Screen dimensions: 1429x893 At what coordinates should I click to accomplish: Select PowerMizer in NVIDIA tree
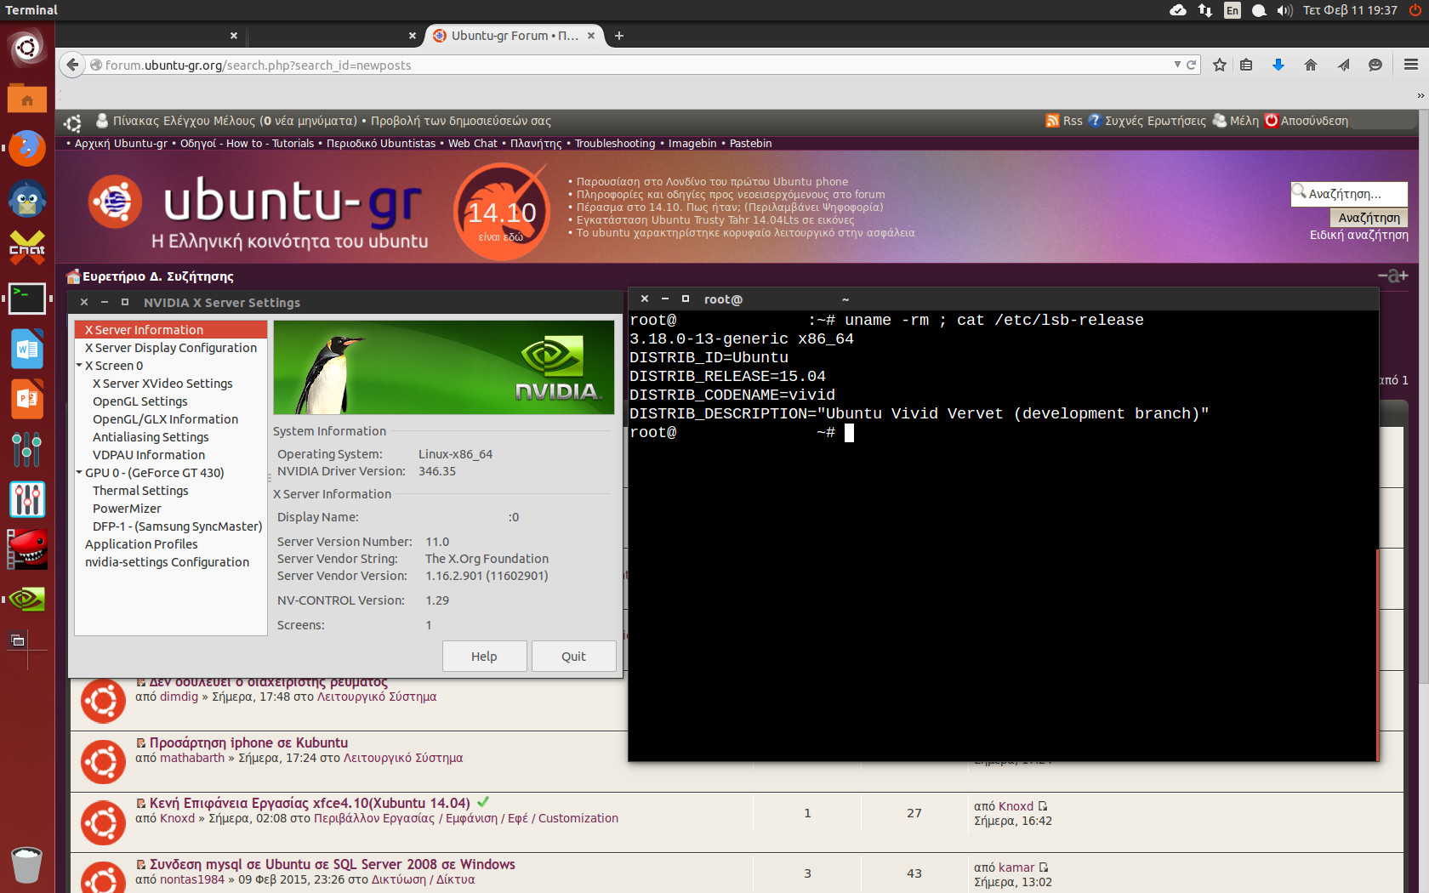(x=127, y=509)
